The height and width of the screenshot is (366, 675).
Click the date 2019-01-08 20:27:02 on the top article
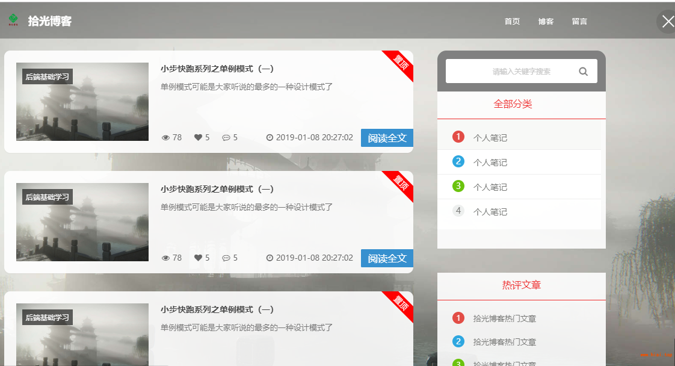tap(314, 137)
